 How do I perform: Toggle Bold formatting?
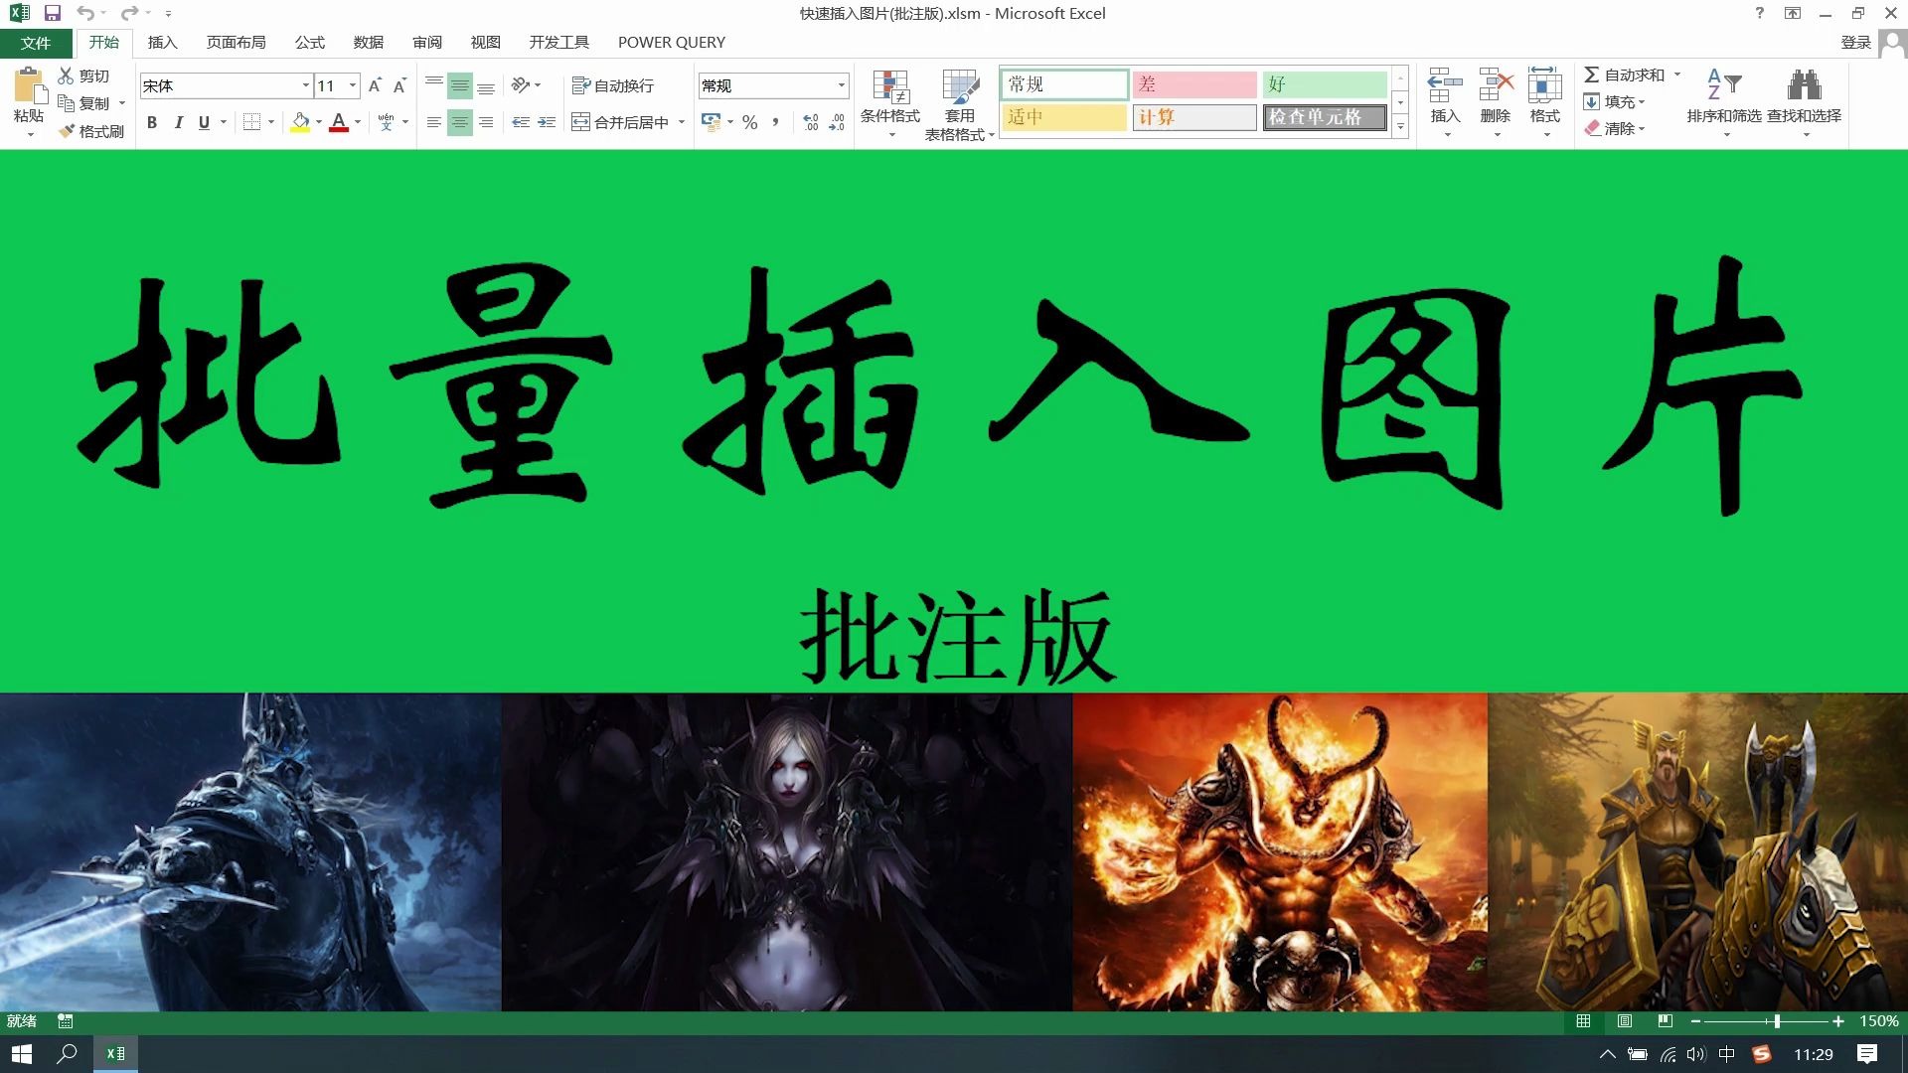coord(152,122)
